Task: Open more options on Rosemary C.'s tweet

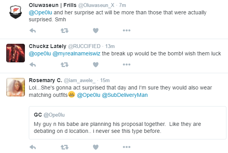Action: coord(126,147)
